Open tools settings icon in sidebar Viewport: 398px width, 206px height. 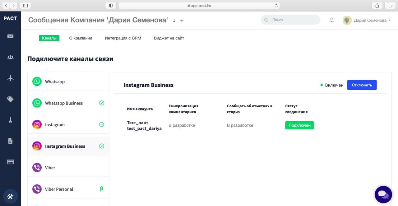[x=10, y=196]
